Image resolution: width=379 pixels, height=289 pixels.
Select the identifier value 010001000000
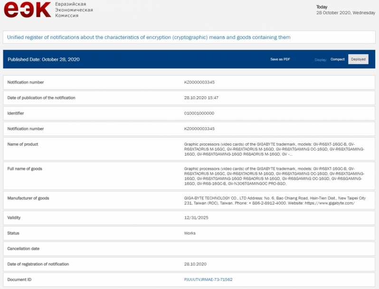[x=199, y=113]
